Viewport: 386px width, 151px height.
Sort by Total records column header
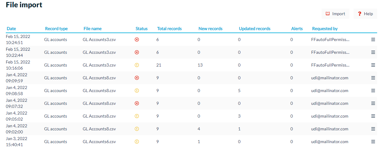click(169, 29)
